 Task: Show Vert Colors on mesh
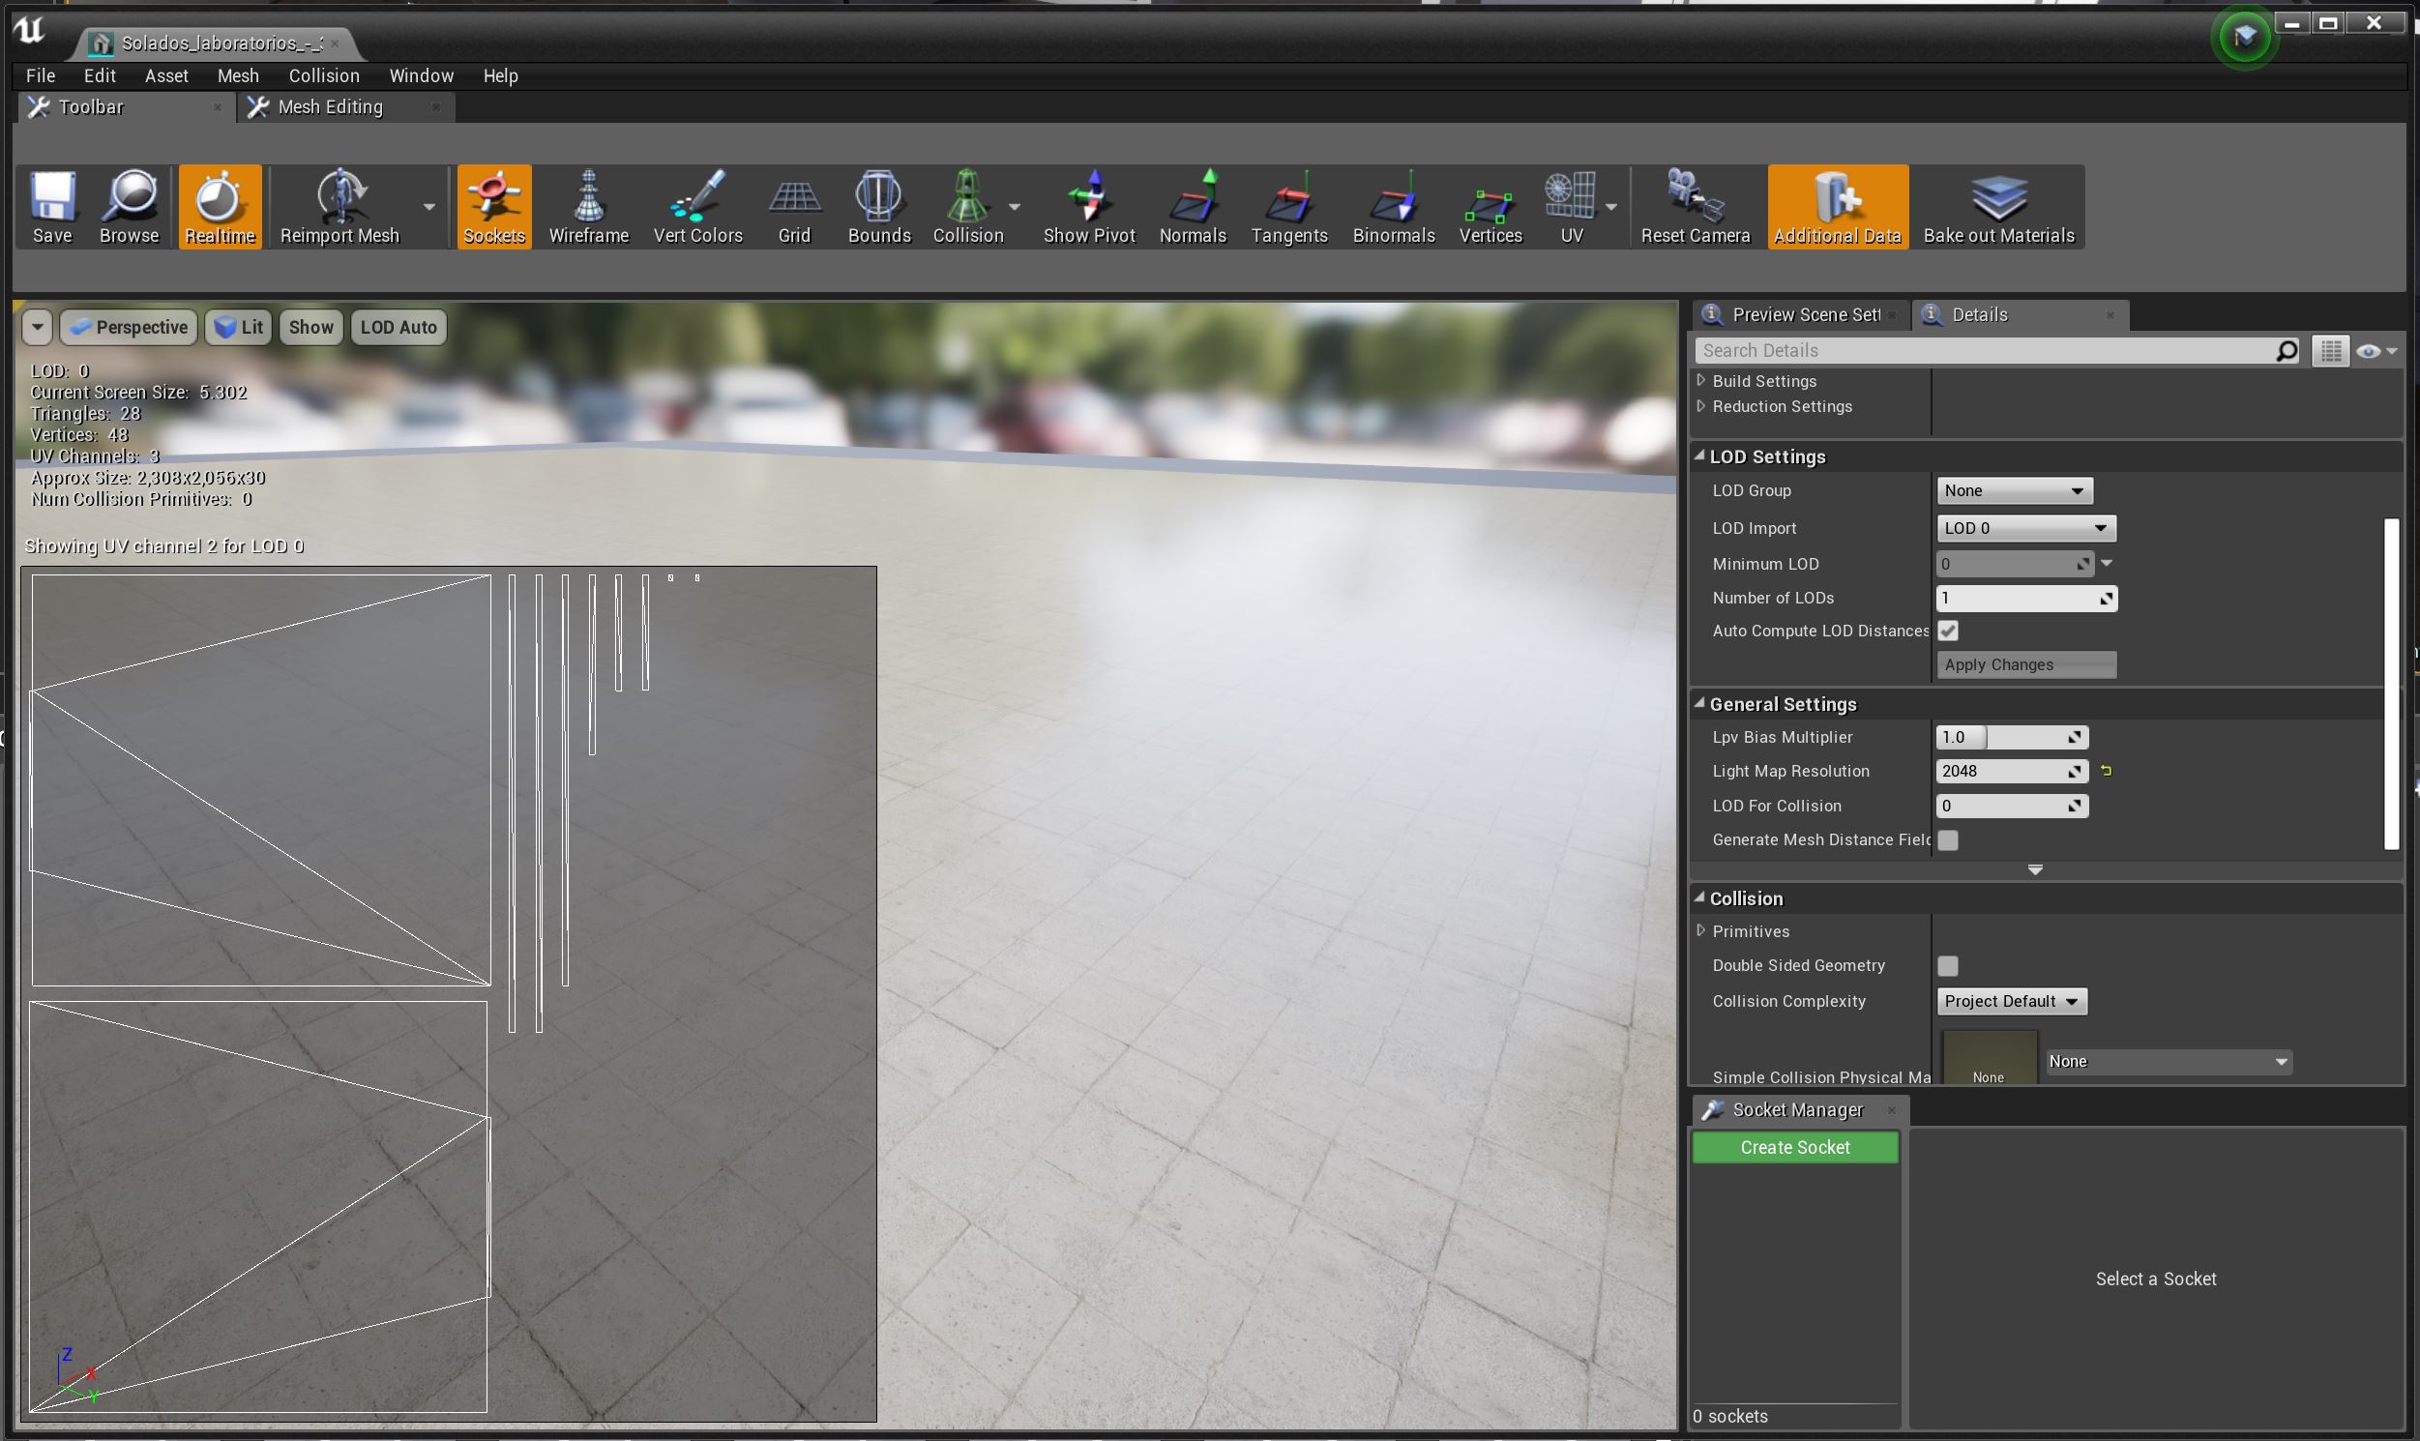(x=697, y=207)
